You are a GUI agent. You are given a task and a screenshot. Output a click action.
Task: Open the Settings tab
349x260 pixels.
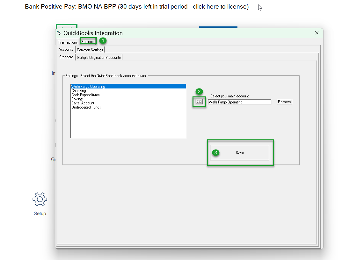(88, 42)
